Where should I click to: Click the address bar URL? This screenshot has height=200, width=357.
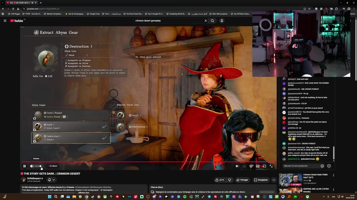43,9
